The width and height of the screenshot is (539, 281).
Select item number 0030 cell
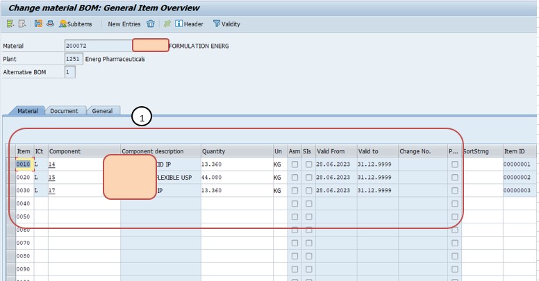pyautogui.click(x=24, y=190)
